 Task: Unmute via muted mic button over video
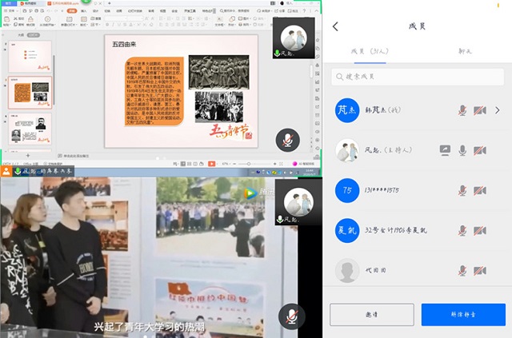(x=291, y=316)
